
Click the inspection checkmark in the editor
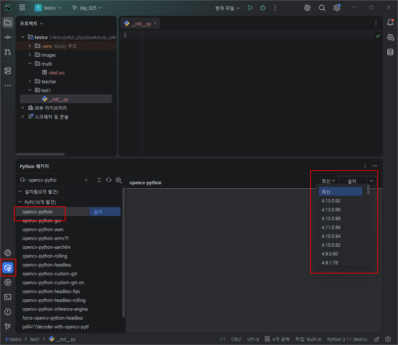[378, 36]
